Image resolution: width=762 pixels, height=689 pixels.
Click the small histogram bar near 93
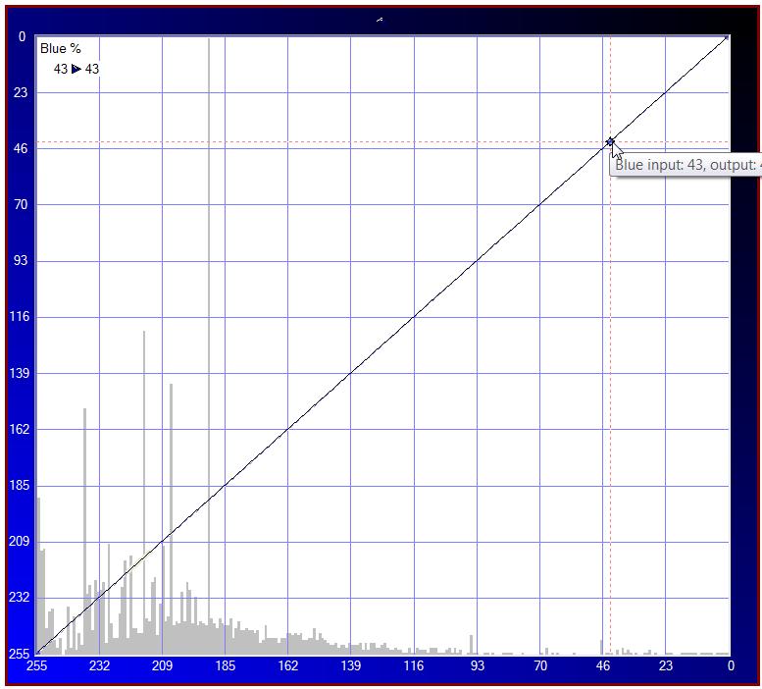[472, 645]
